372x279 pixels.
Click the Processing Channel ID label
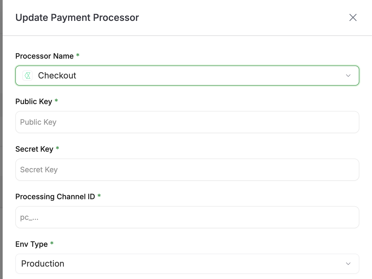click(x=55, y=197)
